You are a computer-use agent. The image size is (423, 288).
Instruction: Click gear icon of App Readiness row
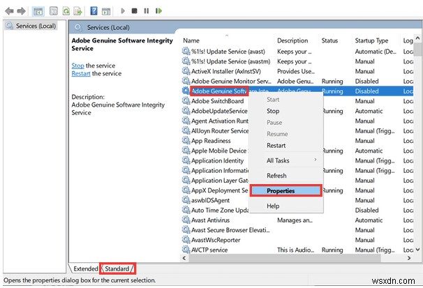pyautogui.click(x=186, y=140)
